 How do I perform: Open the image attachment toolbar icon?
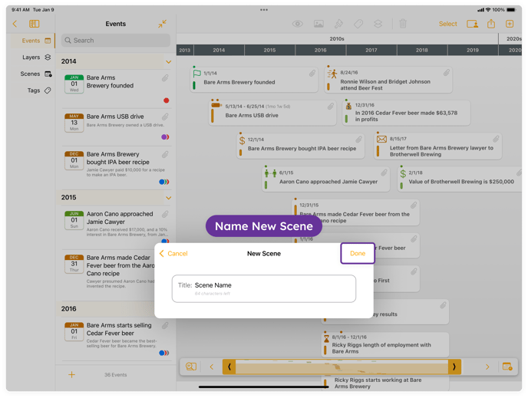318,24
